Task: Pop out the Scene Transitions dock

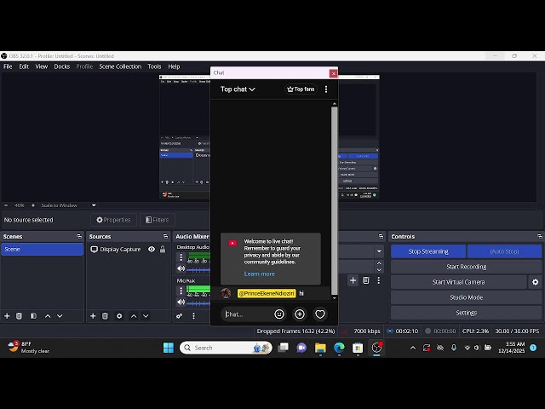Action: (x=381, y=237)
